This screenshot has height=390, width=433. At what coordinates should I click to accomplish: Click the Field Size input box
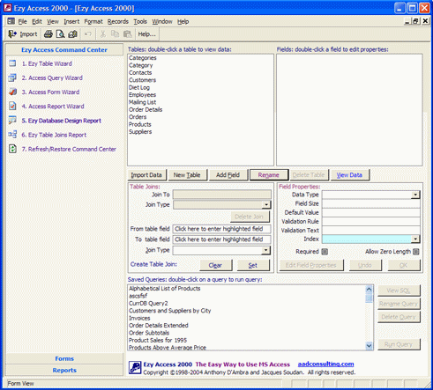click(370, 203)
